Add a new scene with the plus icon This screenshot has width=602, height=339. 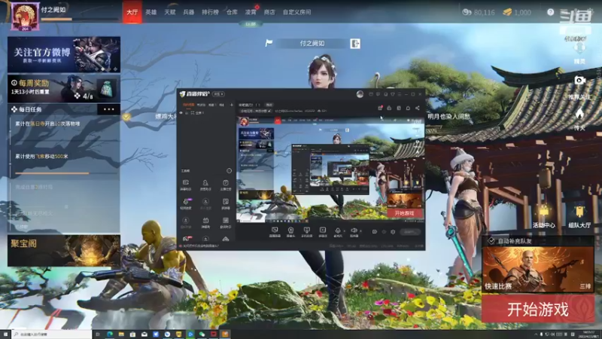click(232, 105)
